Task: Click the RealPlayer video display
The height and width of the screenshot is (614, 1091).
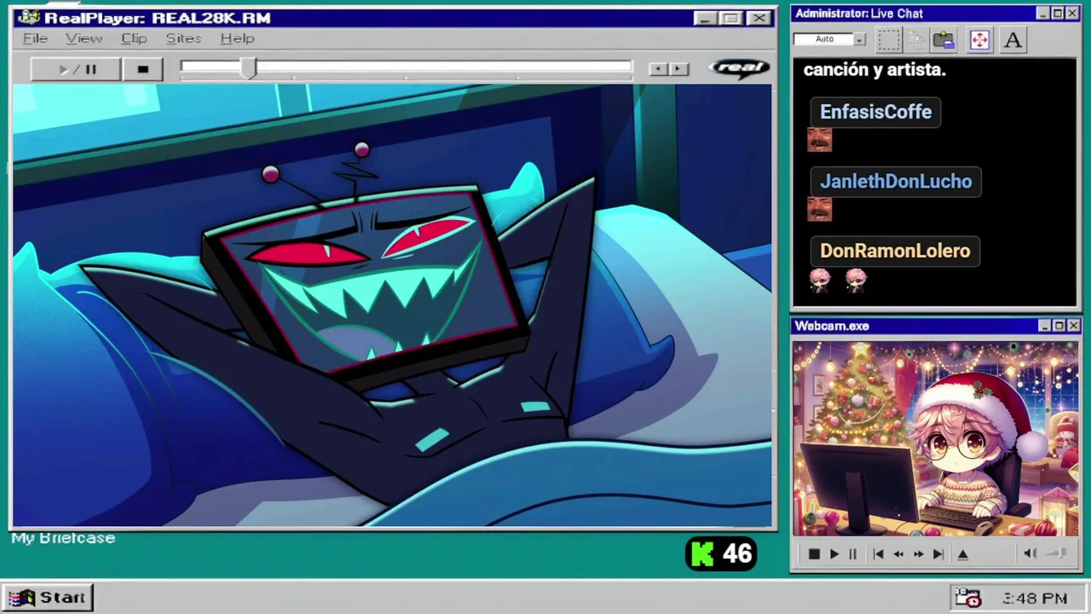Action: click(x=392, y=305)
